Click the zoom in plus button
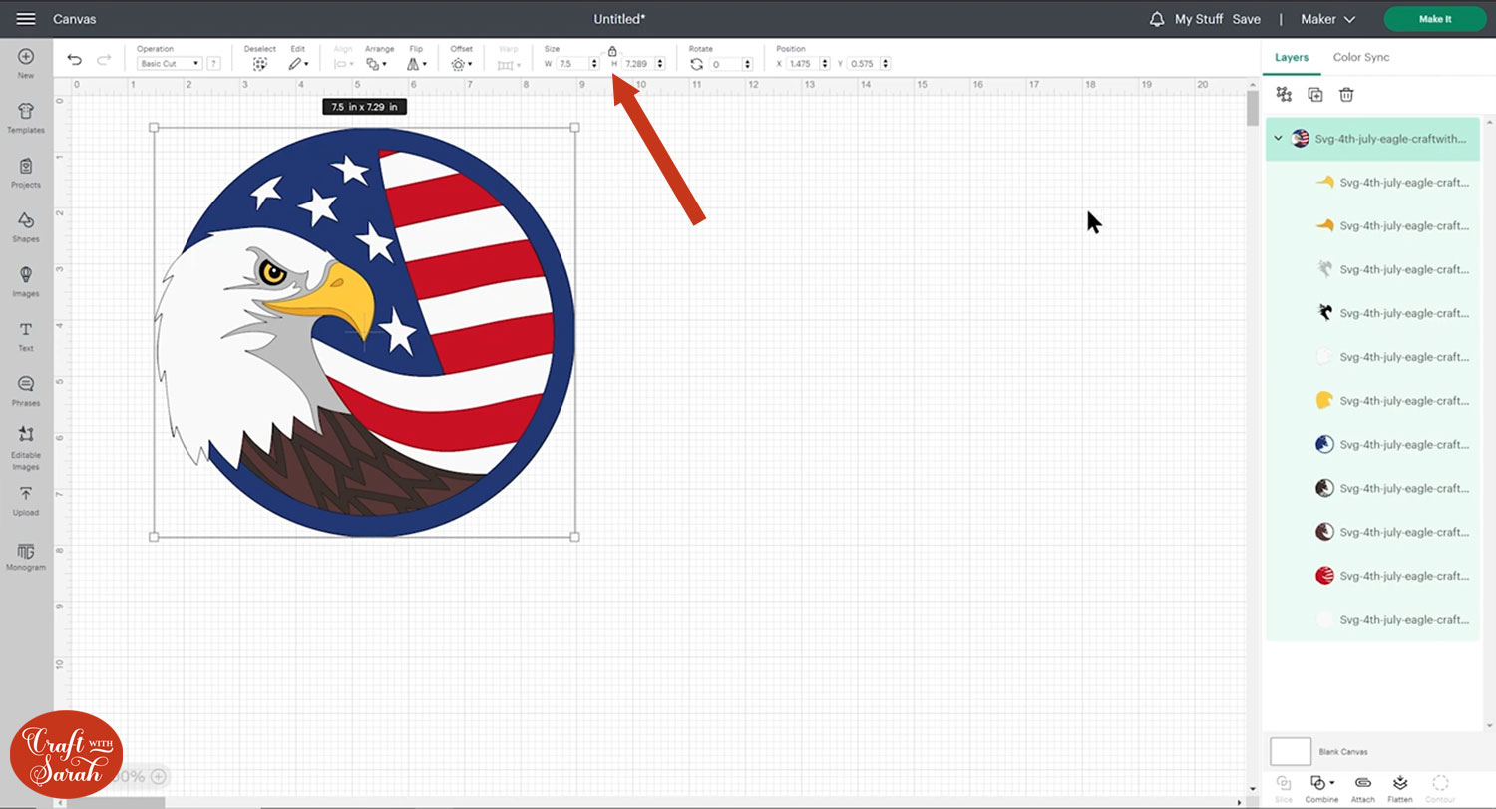The image size is (1496, 809). tap(158, 776)
